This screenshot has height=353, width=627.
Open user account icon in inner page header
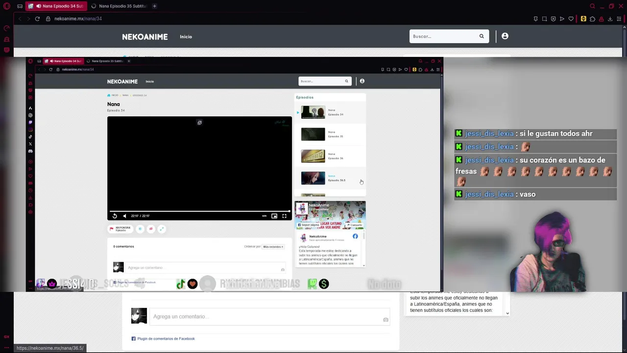[362, 81]
